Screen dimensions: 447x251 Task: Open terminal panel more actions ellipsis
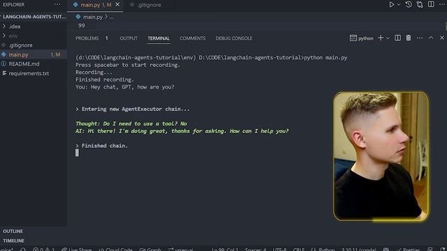[x=420, y=38]
